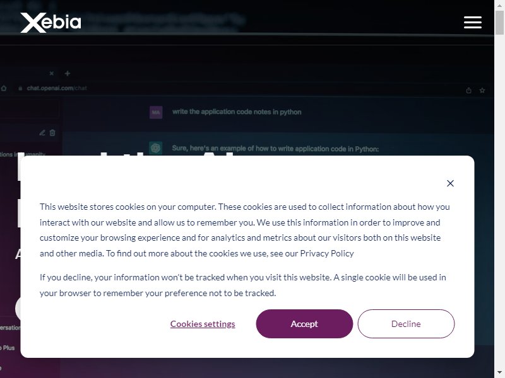Click the ChatGPT avatar icon in chat
505x378 pixels.
pos(155,148)
